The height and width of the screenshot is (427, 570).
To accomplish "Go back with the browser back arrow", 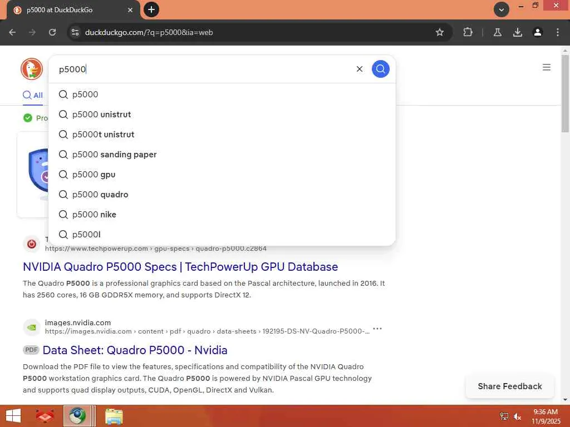I will tap(12, 32).
